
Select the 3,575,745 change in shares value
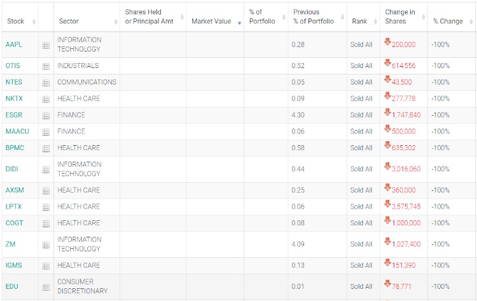tap(406, 206)
